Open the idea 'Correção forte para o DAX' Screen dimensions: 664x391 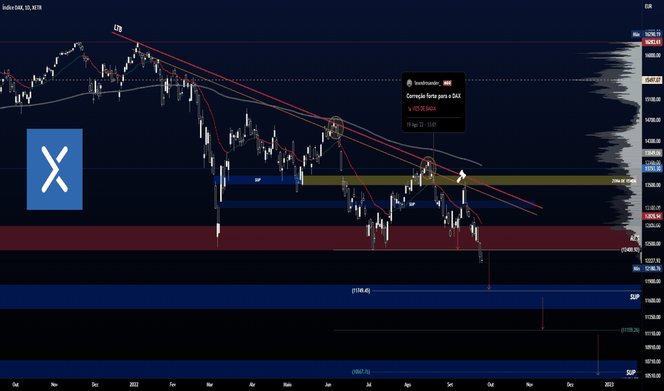pyautogui.click(x=434, y=96)
